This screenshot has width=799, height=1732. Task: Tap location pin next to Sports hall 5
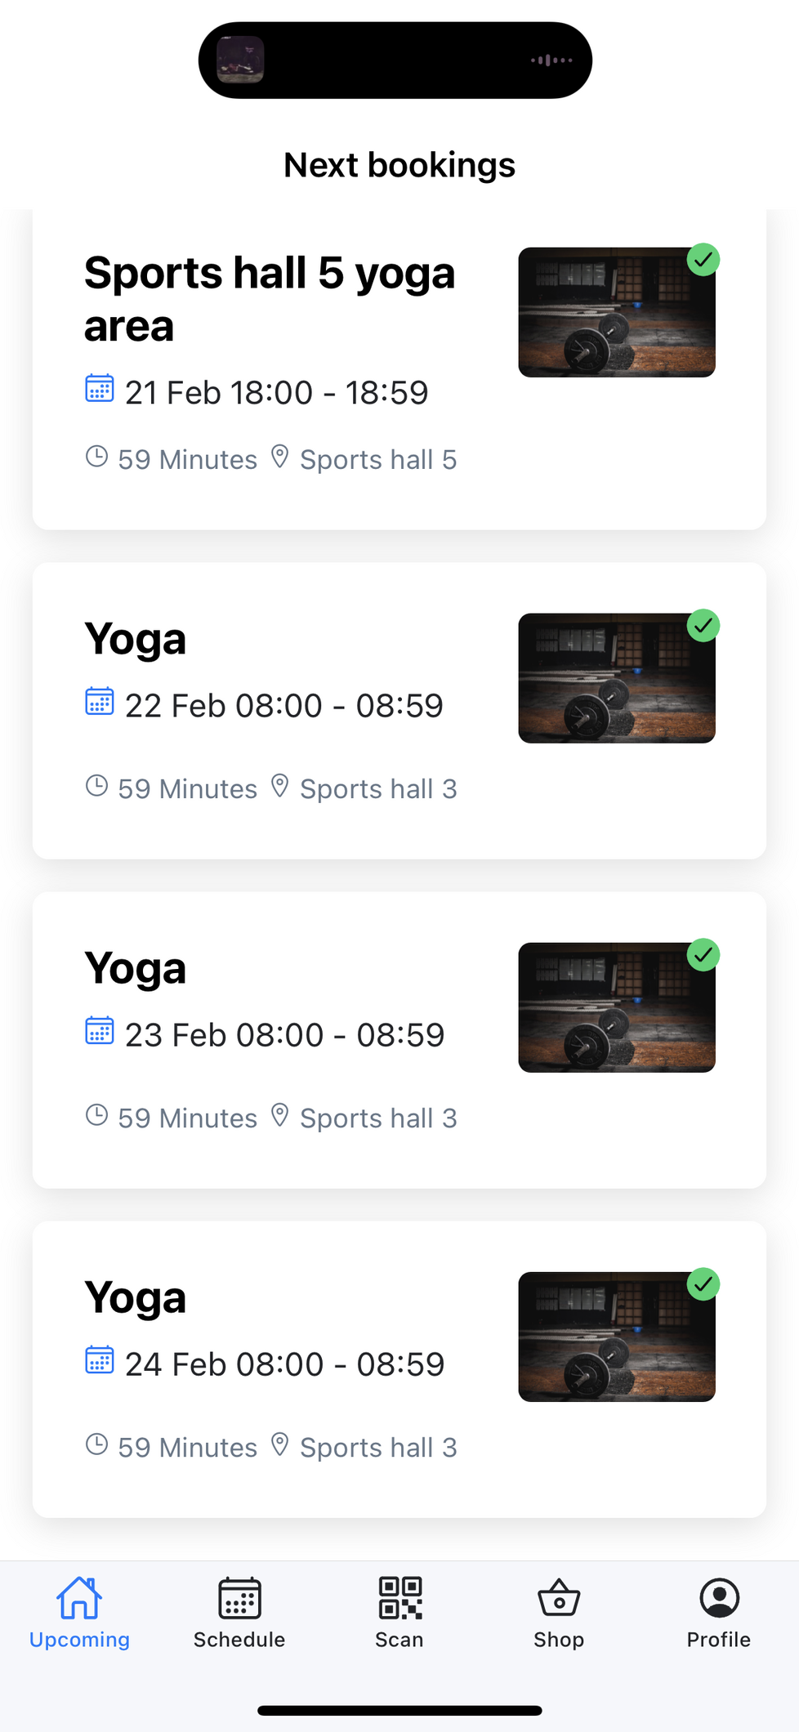[279, 457]
